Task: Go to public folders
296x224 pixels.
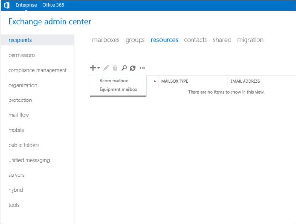Action: tap(24, 145)
